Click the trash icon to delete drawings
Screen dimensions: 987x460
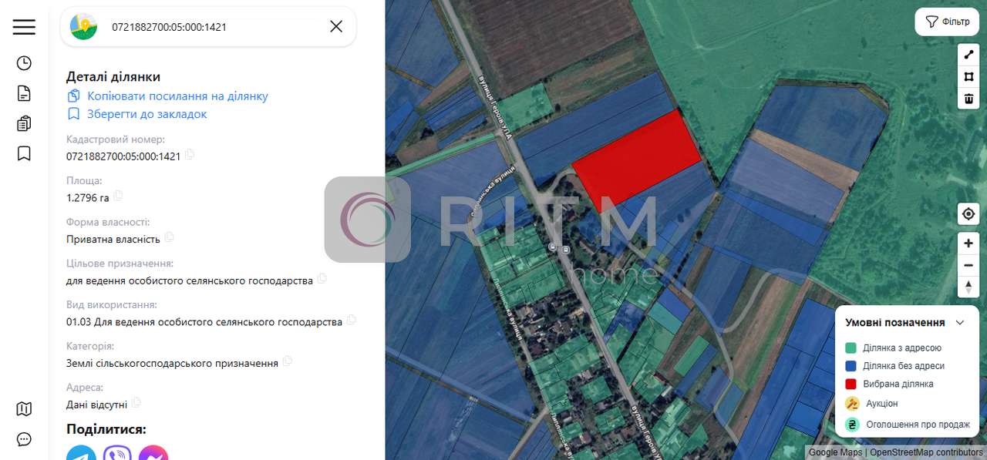(x=968, y=99)
